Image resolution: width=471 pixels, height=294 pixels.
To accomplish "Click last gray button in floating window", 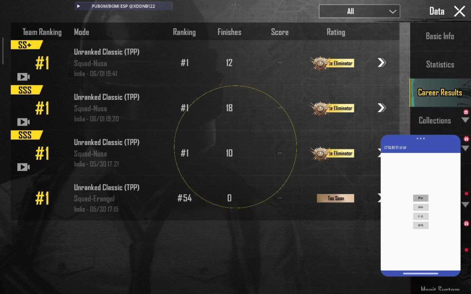I will tap(421, 225).
